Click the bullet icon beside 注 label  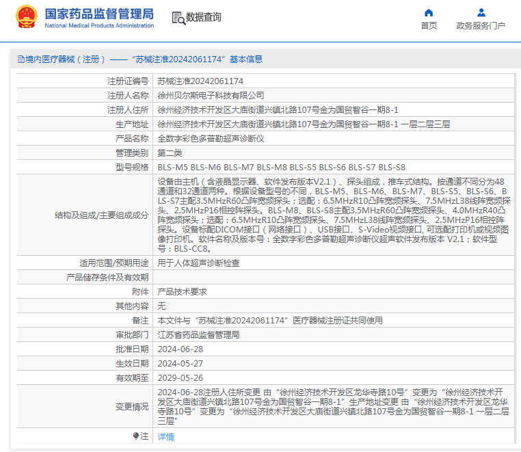(x=136, y=436)
